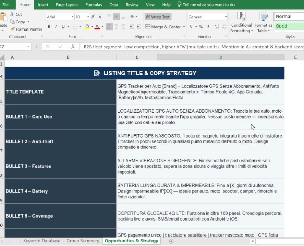Increase decimal places
This screenshot has height=246, width=304.
217,27
